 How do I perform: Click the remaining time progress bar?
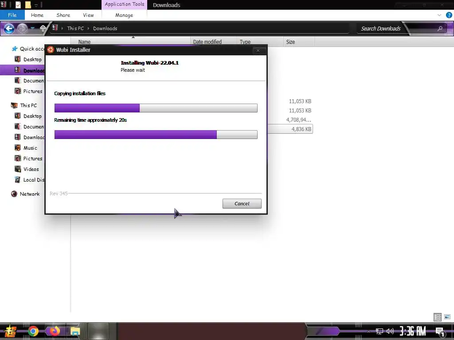(156, 135)
